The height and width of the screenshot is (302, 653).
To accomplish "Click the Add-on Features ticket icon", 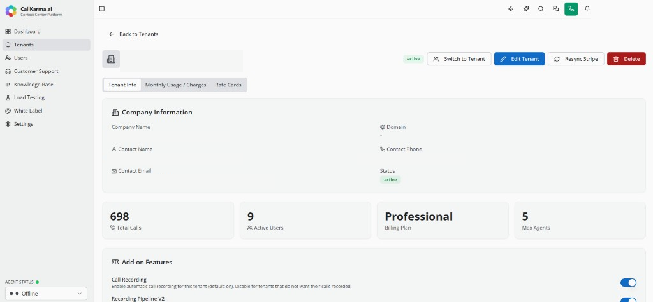I will (x=115, y=262).
